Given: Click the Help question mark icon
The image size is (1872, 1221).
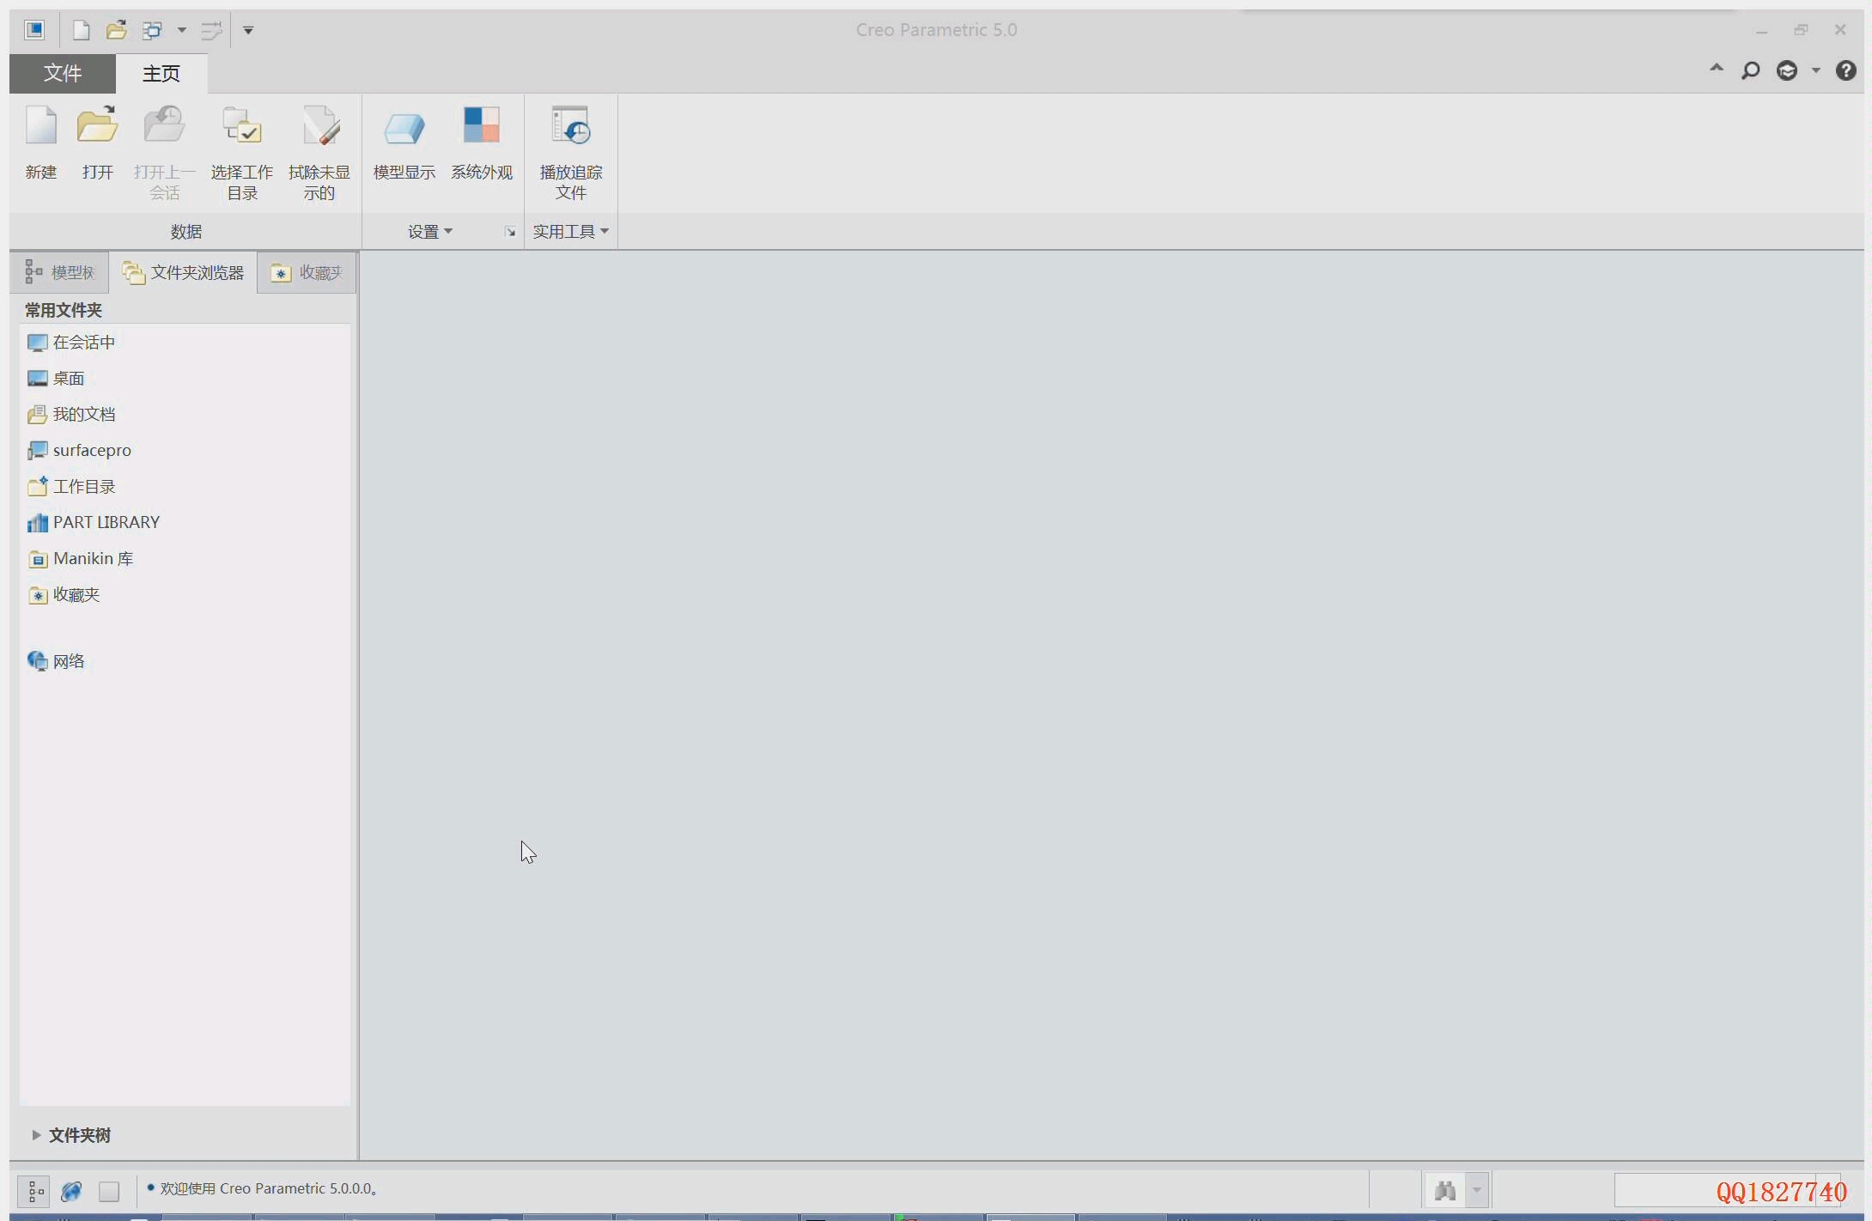Looking at the screenshot, I should pyautogui.click(x=1845, y=70).
